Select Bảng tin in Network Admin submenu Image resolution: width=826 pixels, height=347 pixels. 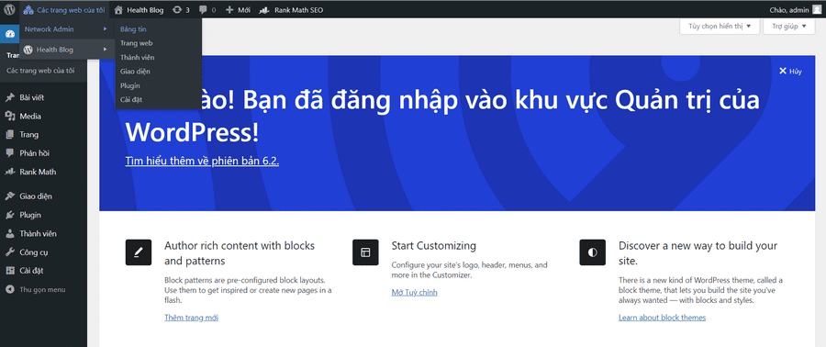point(133,29)
